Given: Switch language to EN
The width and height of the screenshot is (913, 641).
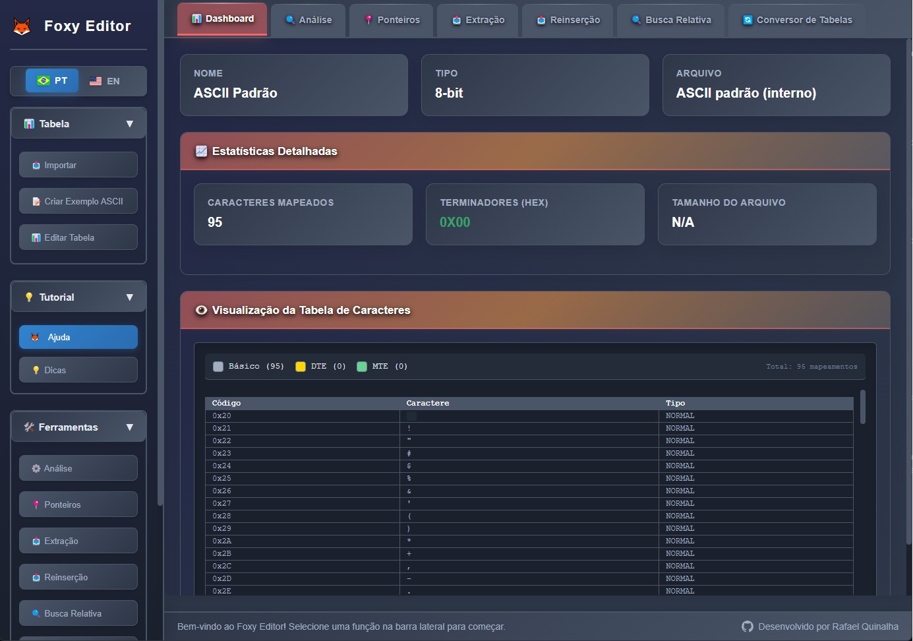Looking at the screenshot, I should tap(105, 81).
